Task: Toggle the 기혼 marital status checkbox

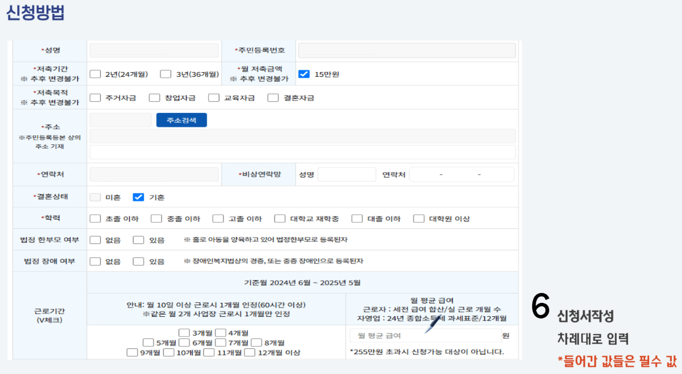Action: click(x=139, y=197)
